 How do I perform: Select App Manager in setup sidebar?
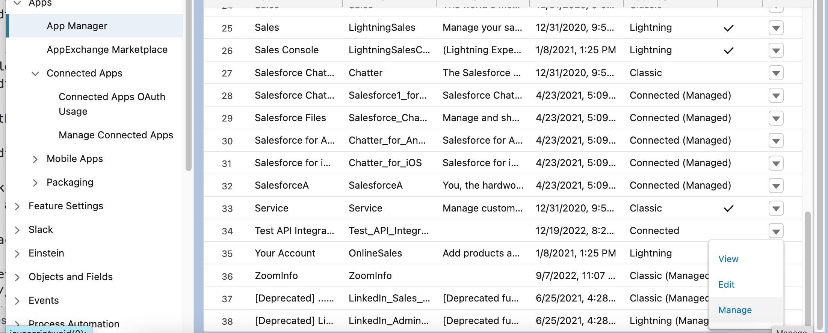[77, 26]
